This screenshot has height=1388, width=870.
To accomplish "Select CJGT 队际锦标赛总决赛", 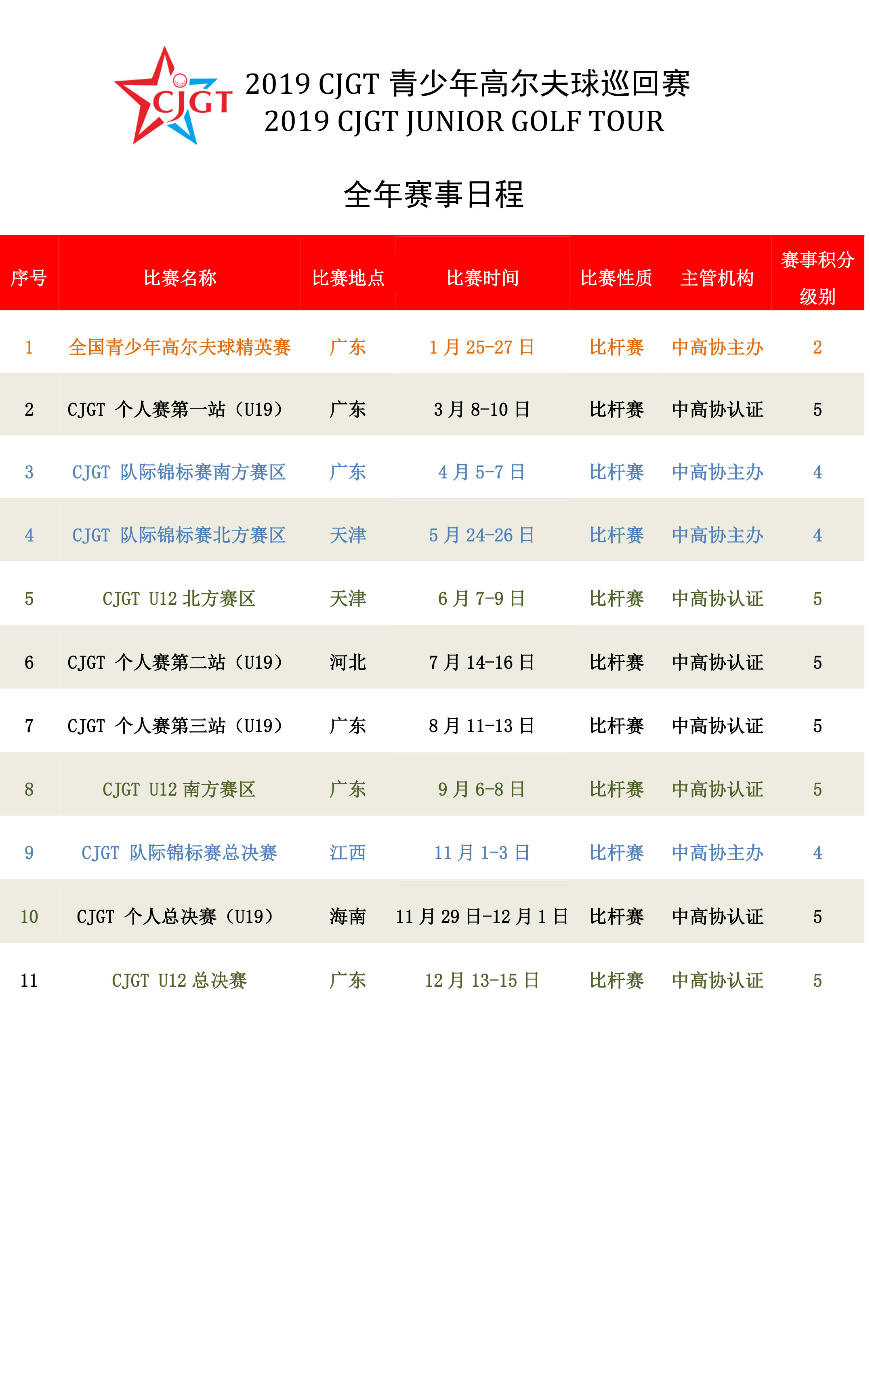I will (x=179, y=853).
